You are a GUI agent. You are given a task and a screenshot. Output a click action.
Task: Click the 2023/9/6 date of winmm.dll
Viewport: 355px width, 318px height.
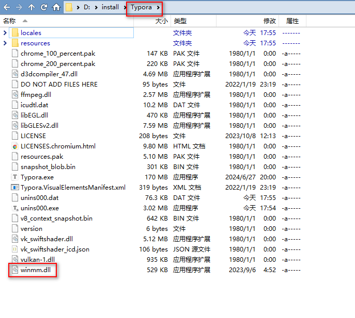242,270
